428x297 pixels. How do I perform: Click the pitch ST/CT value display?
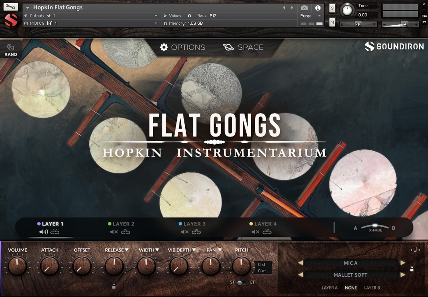pyautogui.click(x=263, y=268)
